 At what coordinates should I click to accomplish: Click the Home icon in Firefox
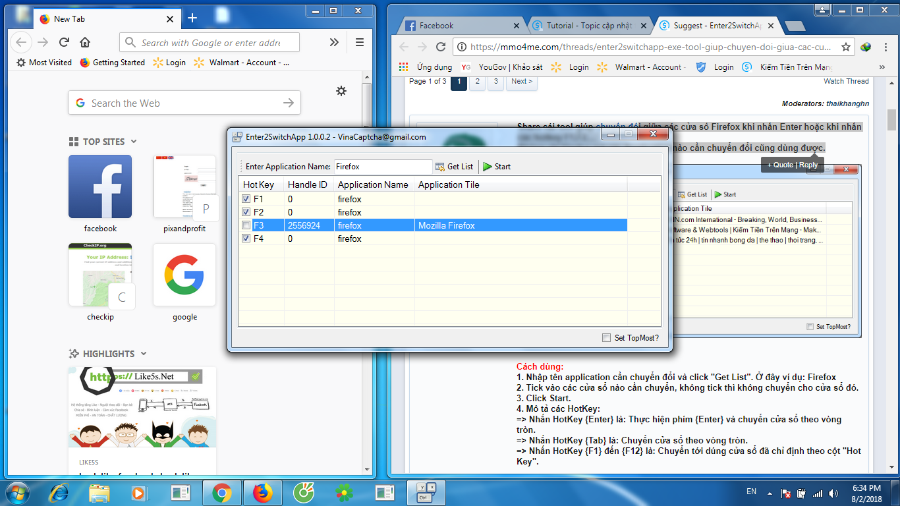(x=85, y=42)
